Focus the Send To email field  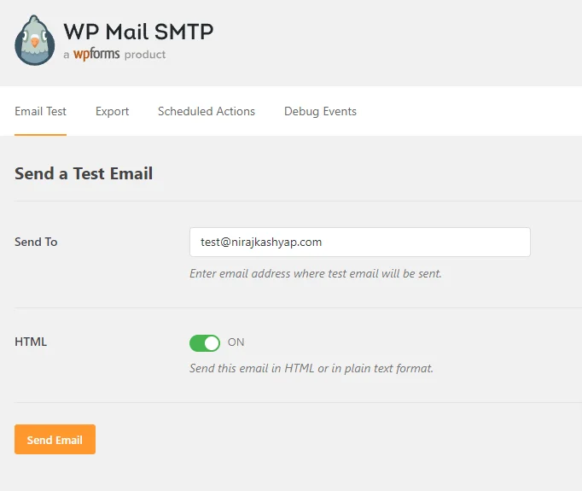pos(359,242)
